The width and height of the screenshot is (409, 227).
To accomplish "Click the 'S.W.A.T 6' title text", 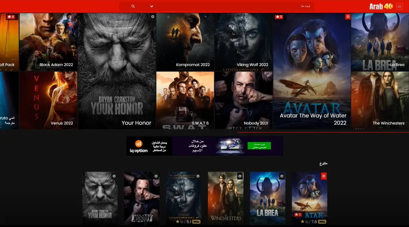I will (200, 123).
